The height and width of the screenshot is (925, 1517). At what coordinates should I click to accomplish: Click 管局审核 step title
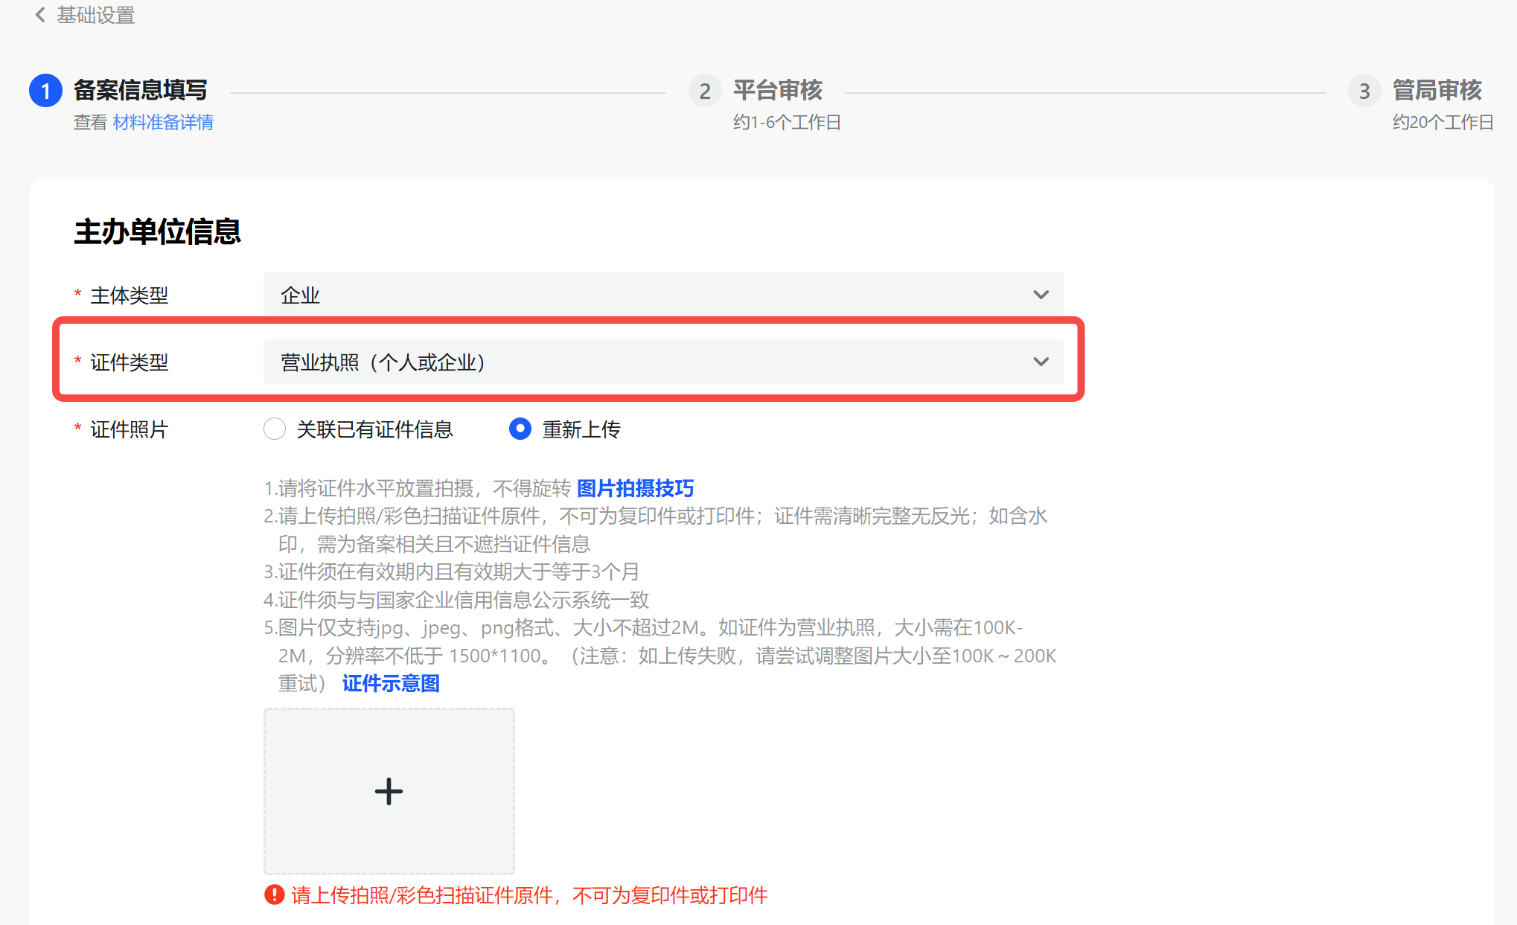[x=1437, y=90]
